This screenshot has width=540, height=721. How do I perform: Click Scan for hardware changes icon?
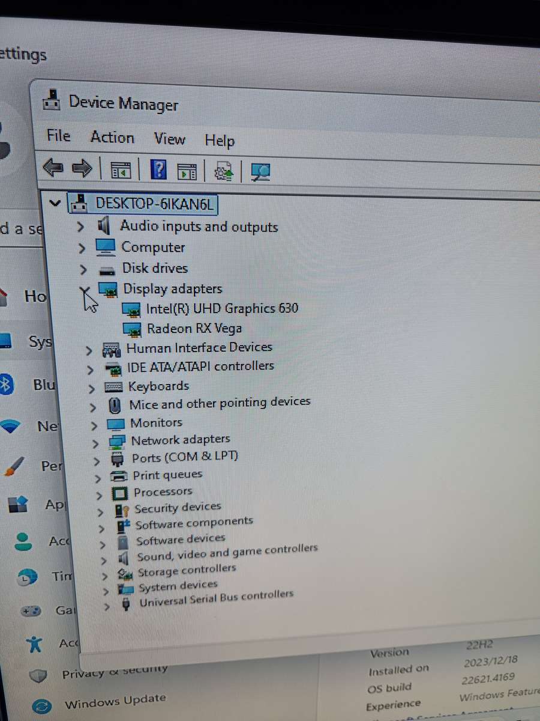[x=260, y=172]
